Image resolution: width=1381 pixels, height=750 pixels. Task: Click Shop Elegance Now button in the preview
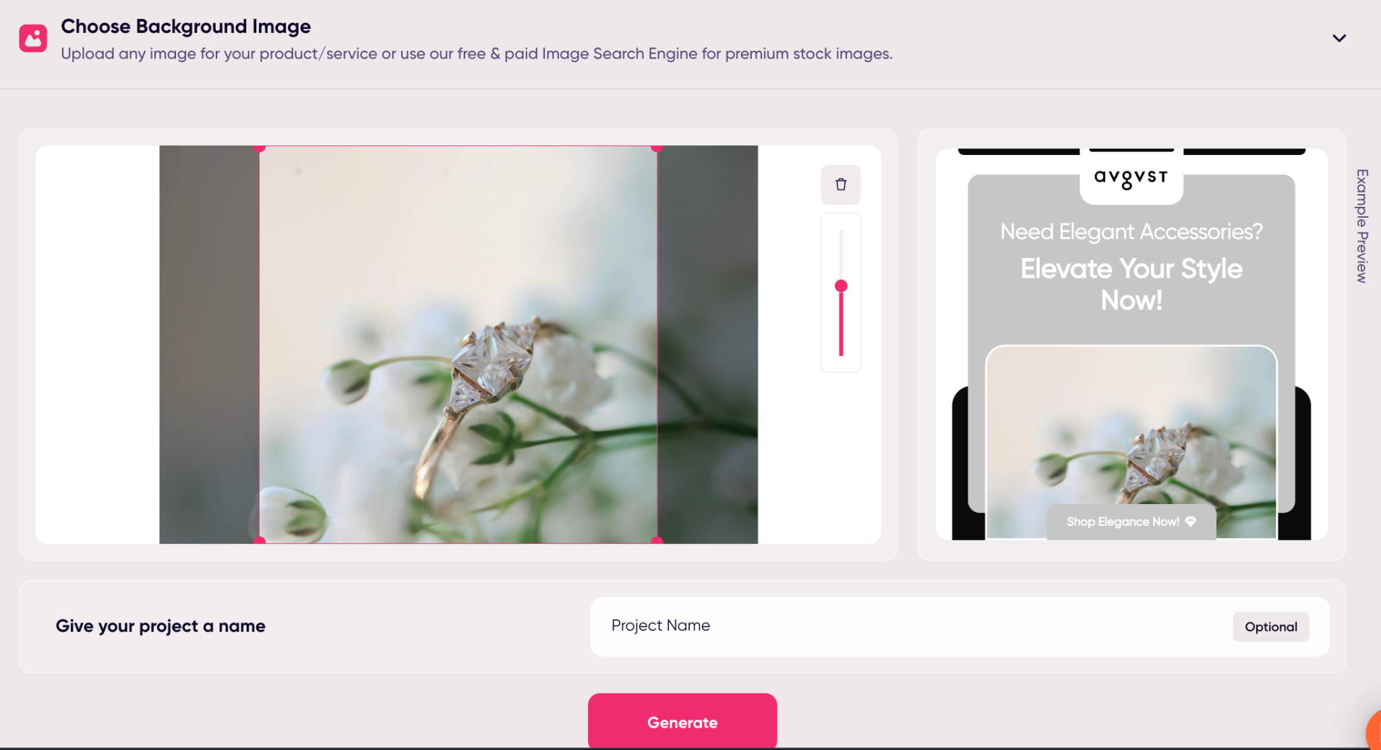coord(1131,522)
